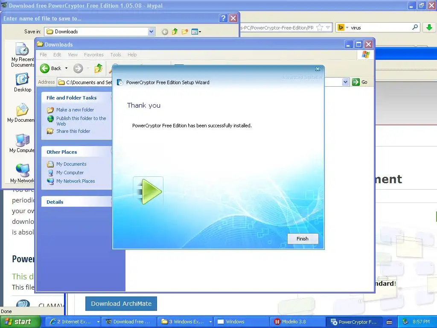Open the Save in Downloads dropdown
The image size is (437, 328).
pyautogui.click(x=151, y=32)
